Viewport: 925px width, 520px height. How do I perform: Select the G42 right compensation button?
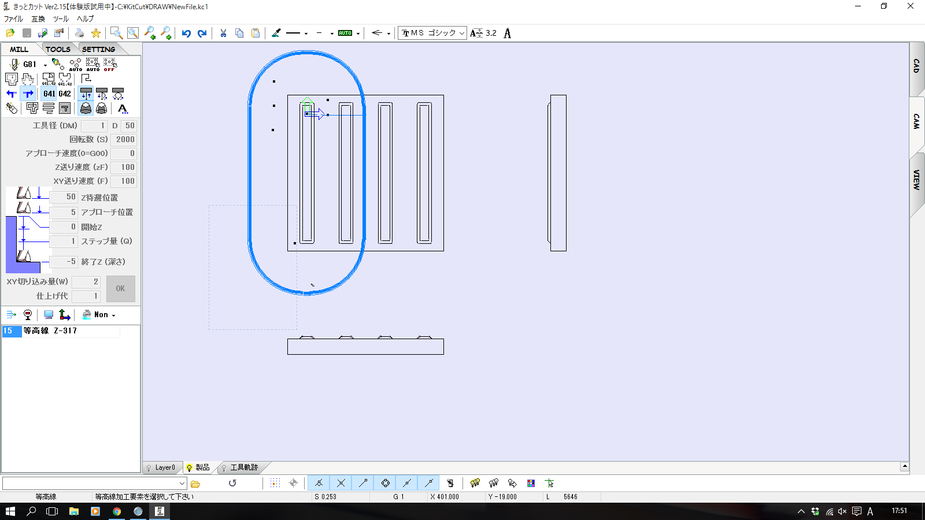tap(65, 94)
